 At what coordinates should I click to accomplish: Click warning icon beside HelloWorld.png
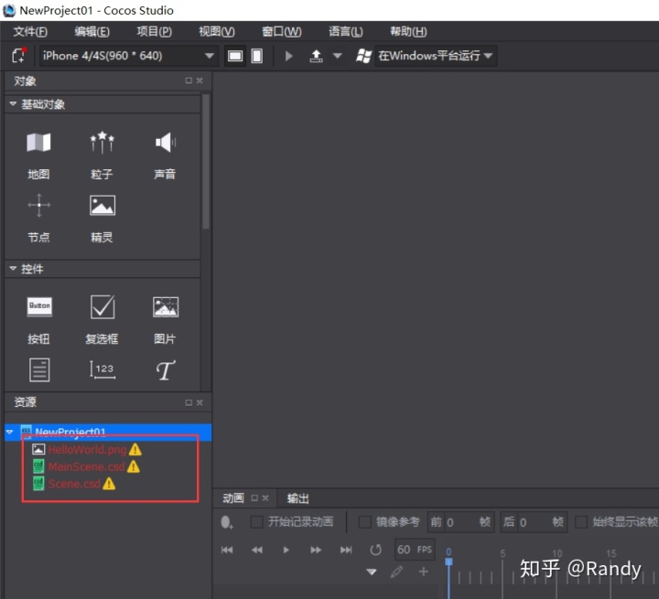(135, 450)
